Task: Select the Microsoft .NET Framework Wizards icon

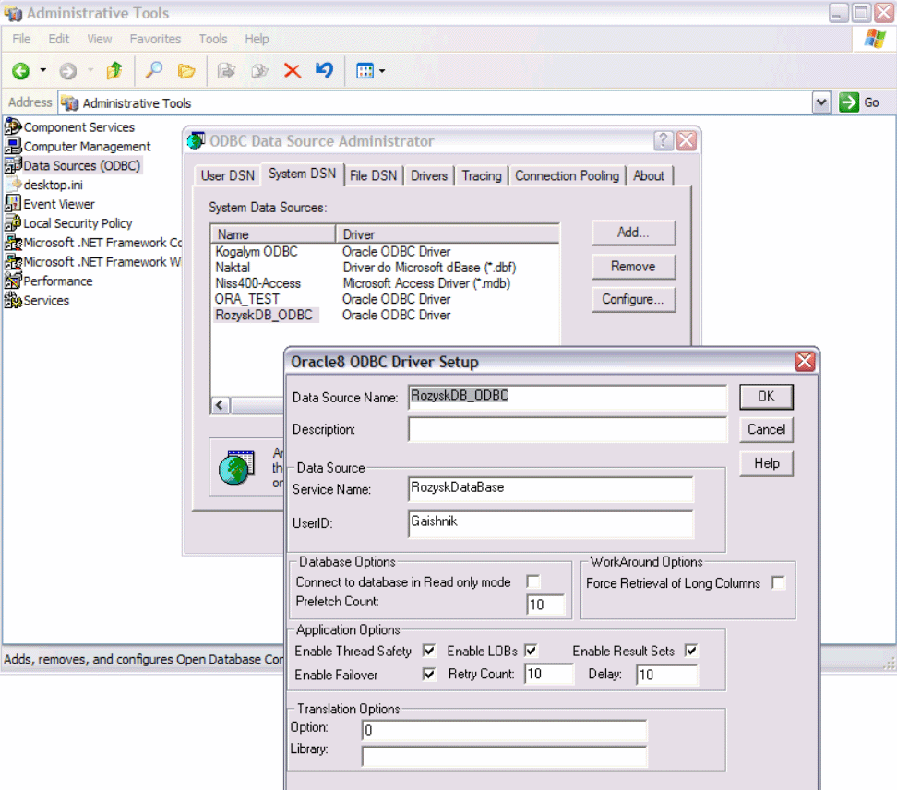Action: 13,261
